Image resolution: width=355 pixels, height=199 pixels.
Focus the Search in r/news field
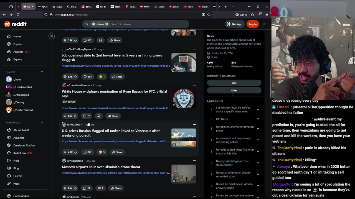tap(149, 24)
